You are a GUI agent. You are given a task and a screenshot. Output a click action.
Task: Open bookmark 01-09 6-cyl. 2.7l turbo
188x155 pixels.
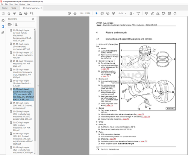coord(22,115)
